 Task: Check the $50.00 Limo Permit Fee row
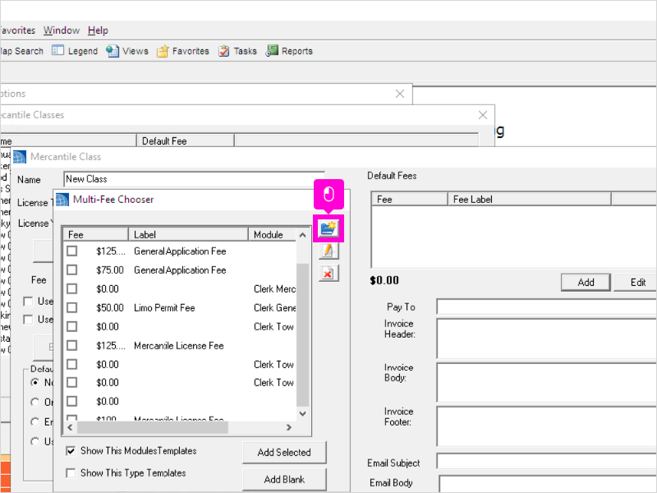[x=72, y=307]
